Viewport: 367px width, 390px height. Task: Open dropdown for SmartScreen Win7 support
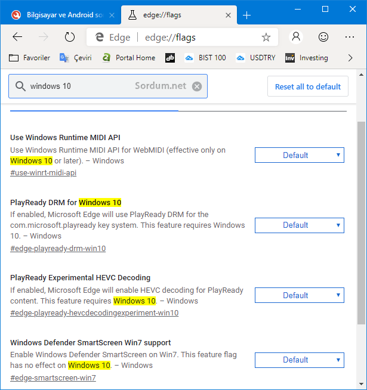pyautogui.click(x=300, y=360)
